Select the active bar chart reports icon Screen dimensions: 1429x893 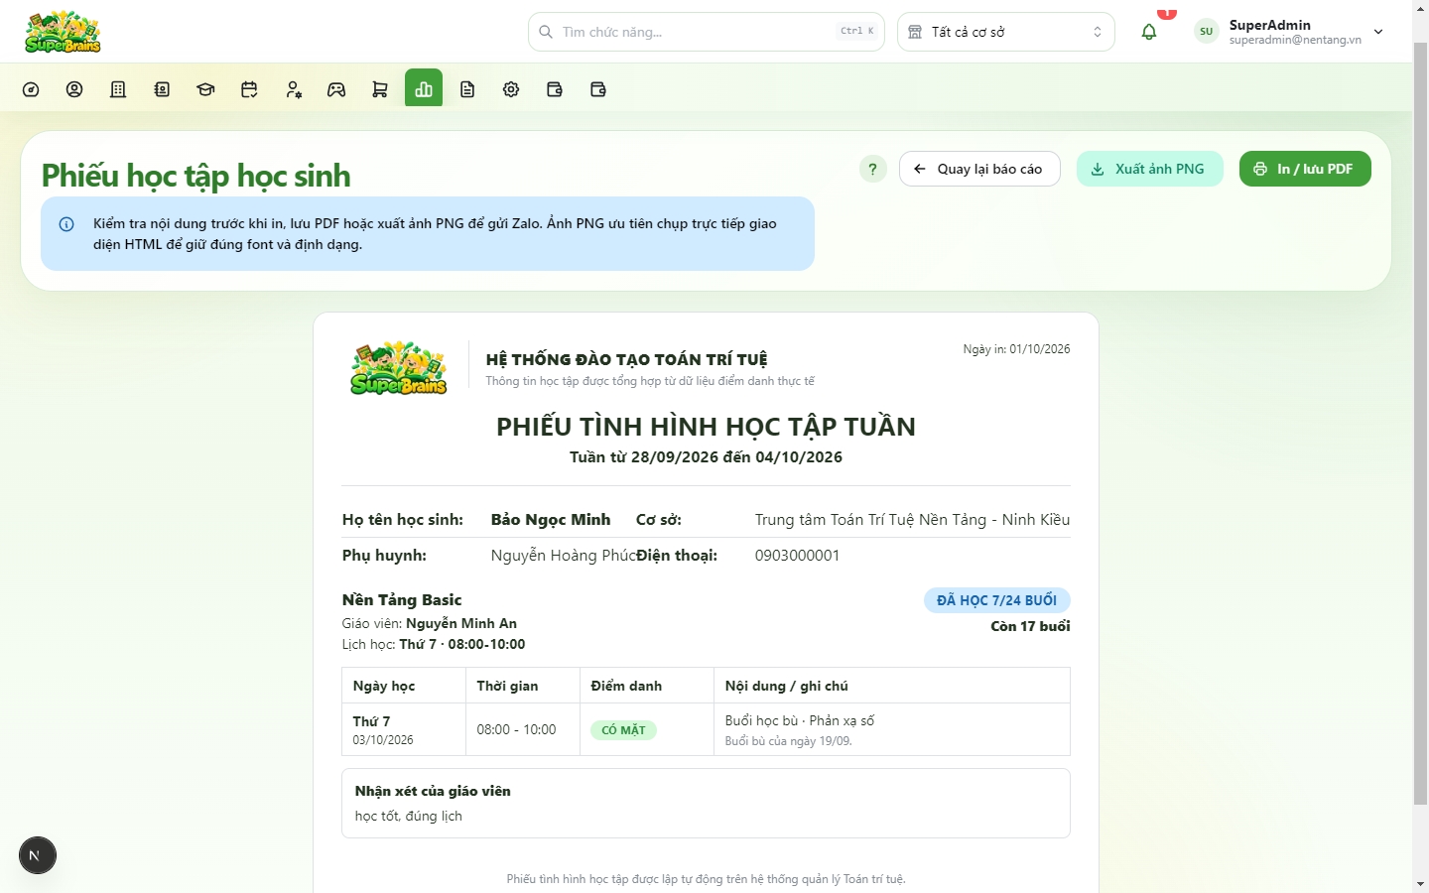(424, 88)
